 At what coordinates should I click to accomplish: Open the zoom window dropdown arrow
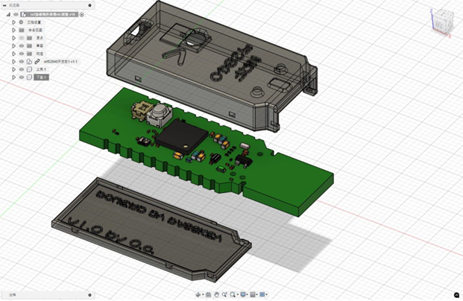tap(238, 294)
